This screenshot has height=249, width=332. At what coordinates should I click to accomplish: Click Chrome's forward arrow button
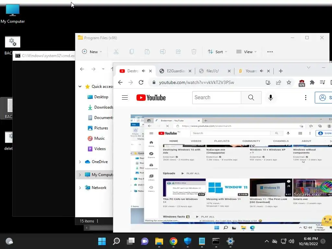(131, 82)
